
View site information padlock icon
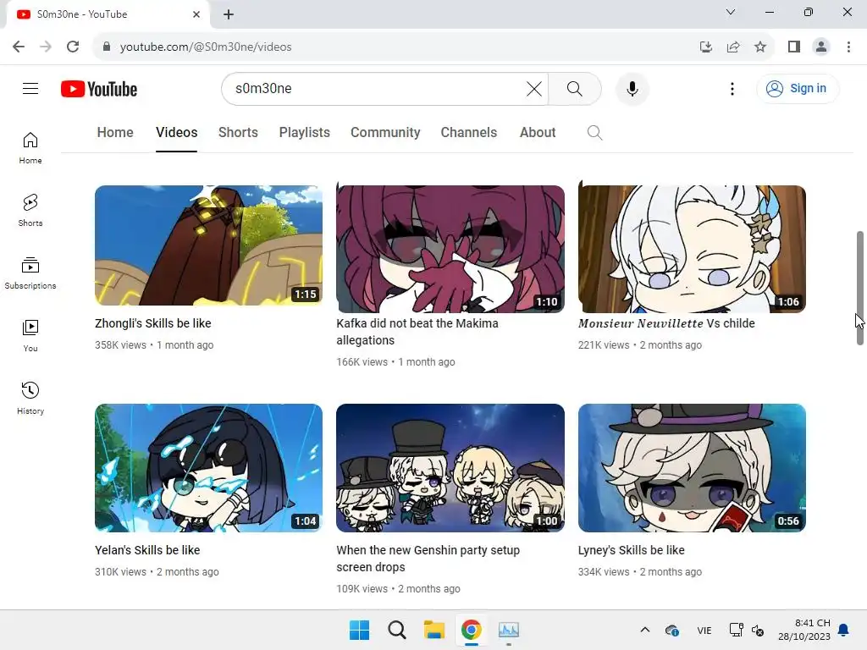107,47
